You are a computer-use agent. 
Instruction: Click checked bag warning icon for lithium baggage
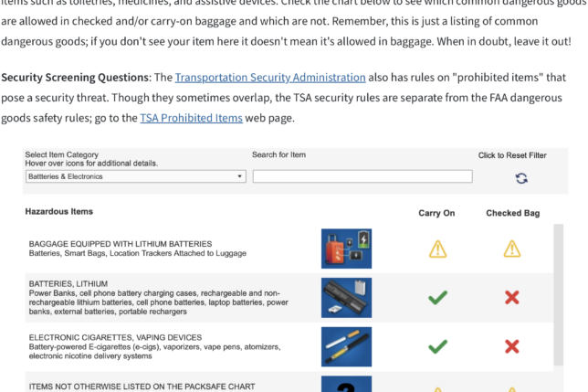(x=512, y=249)
